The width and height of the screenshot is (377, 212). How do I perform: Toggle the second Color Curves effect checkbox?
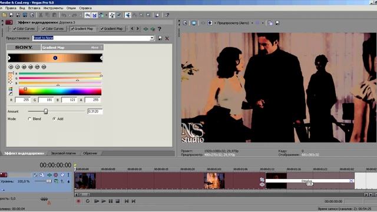pyautogui.click(x=44, y=29)
